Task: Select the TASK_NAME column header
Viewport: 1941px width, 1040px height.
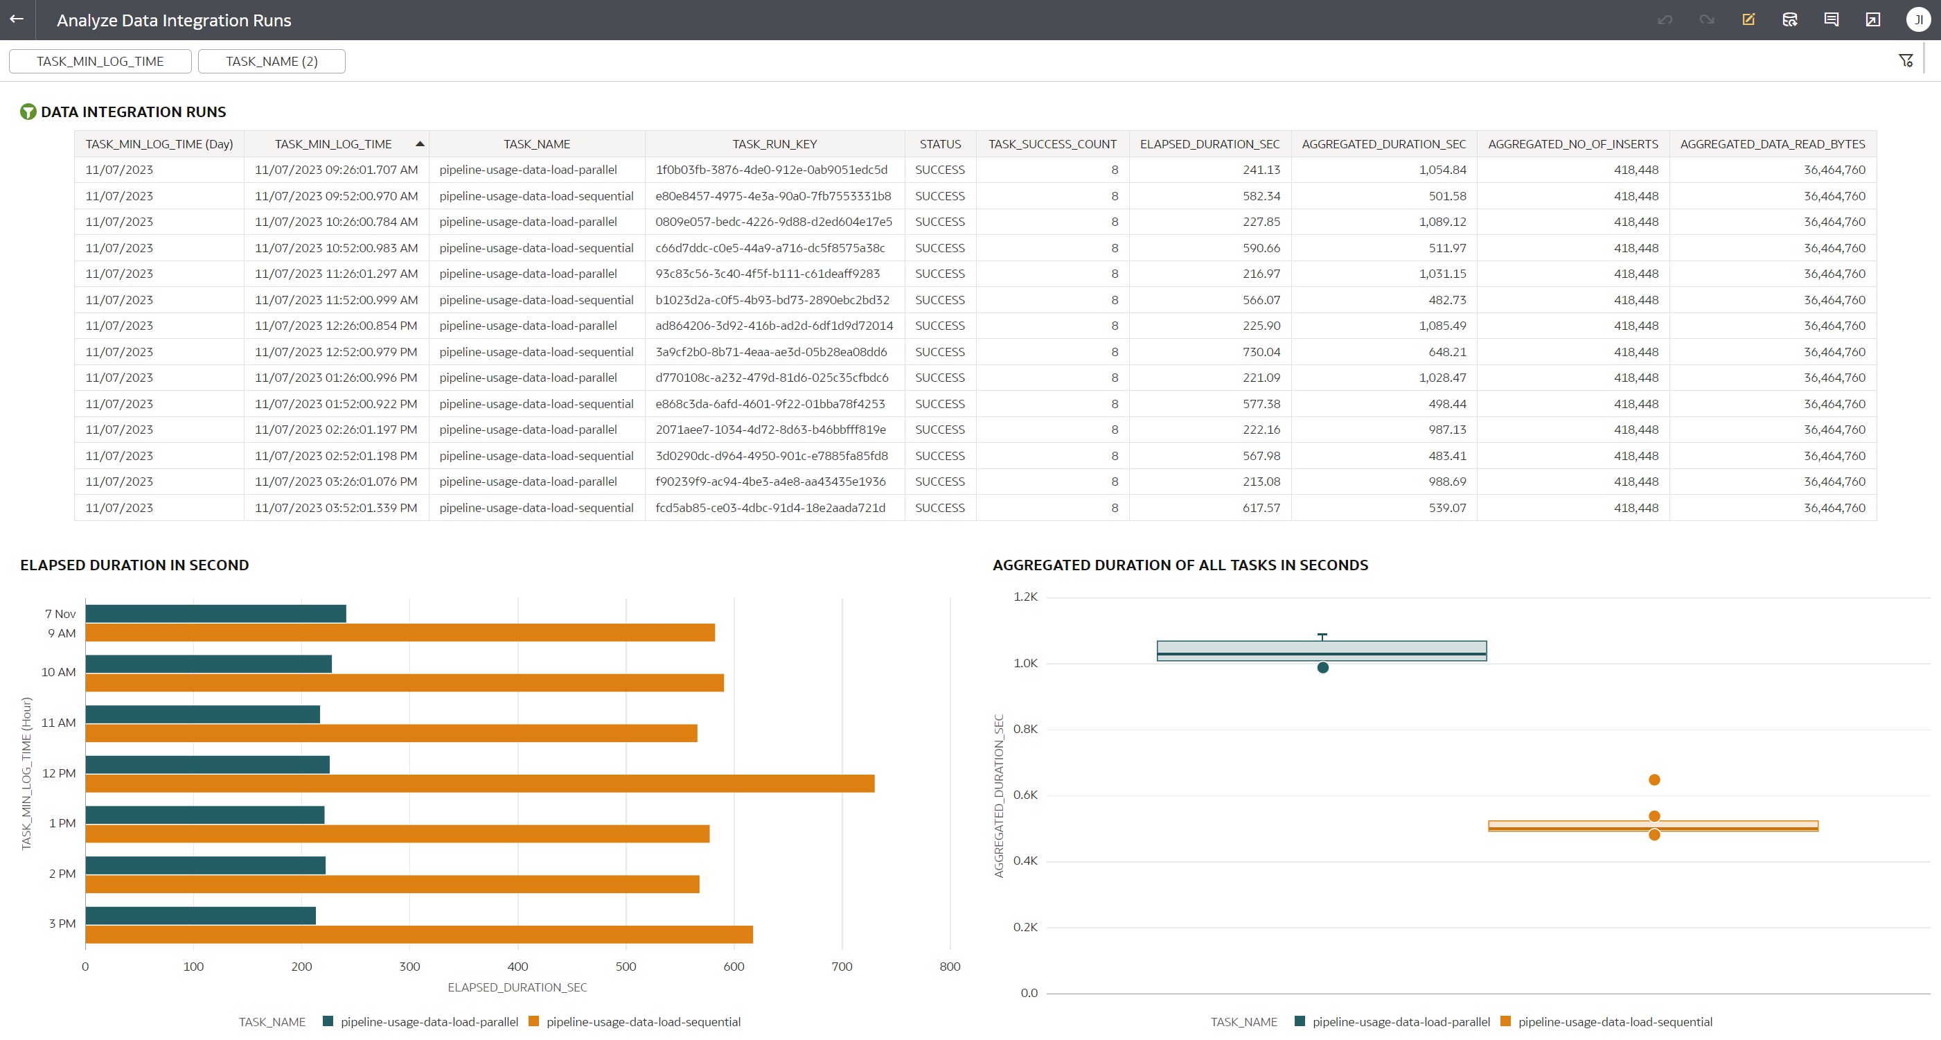Action: 536,144
